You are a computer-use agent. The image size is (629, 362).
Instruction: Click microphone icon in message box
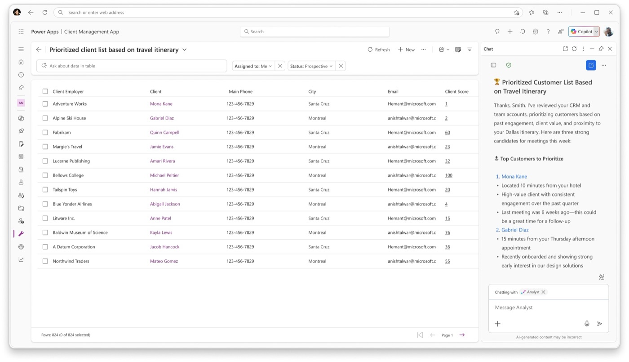[x=587, y=324]
